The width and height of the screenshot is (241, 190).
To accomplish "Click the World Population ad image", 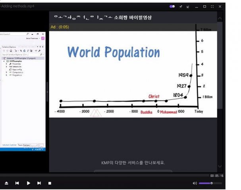I will coord(133,74).
